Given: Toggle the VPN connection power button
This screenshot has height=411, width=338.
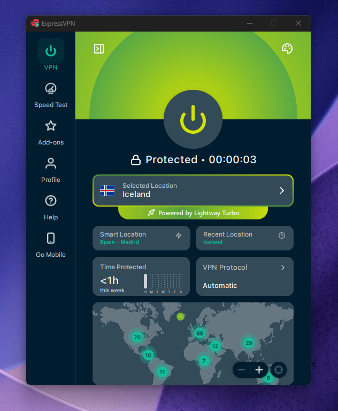Looking at the screenshot, I should (x=193, y=119).
